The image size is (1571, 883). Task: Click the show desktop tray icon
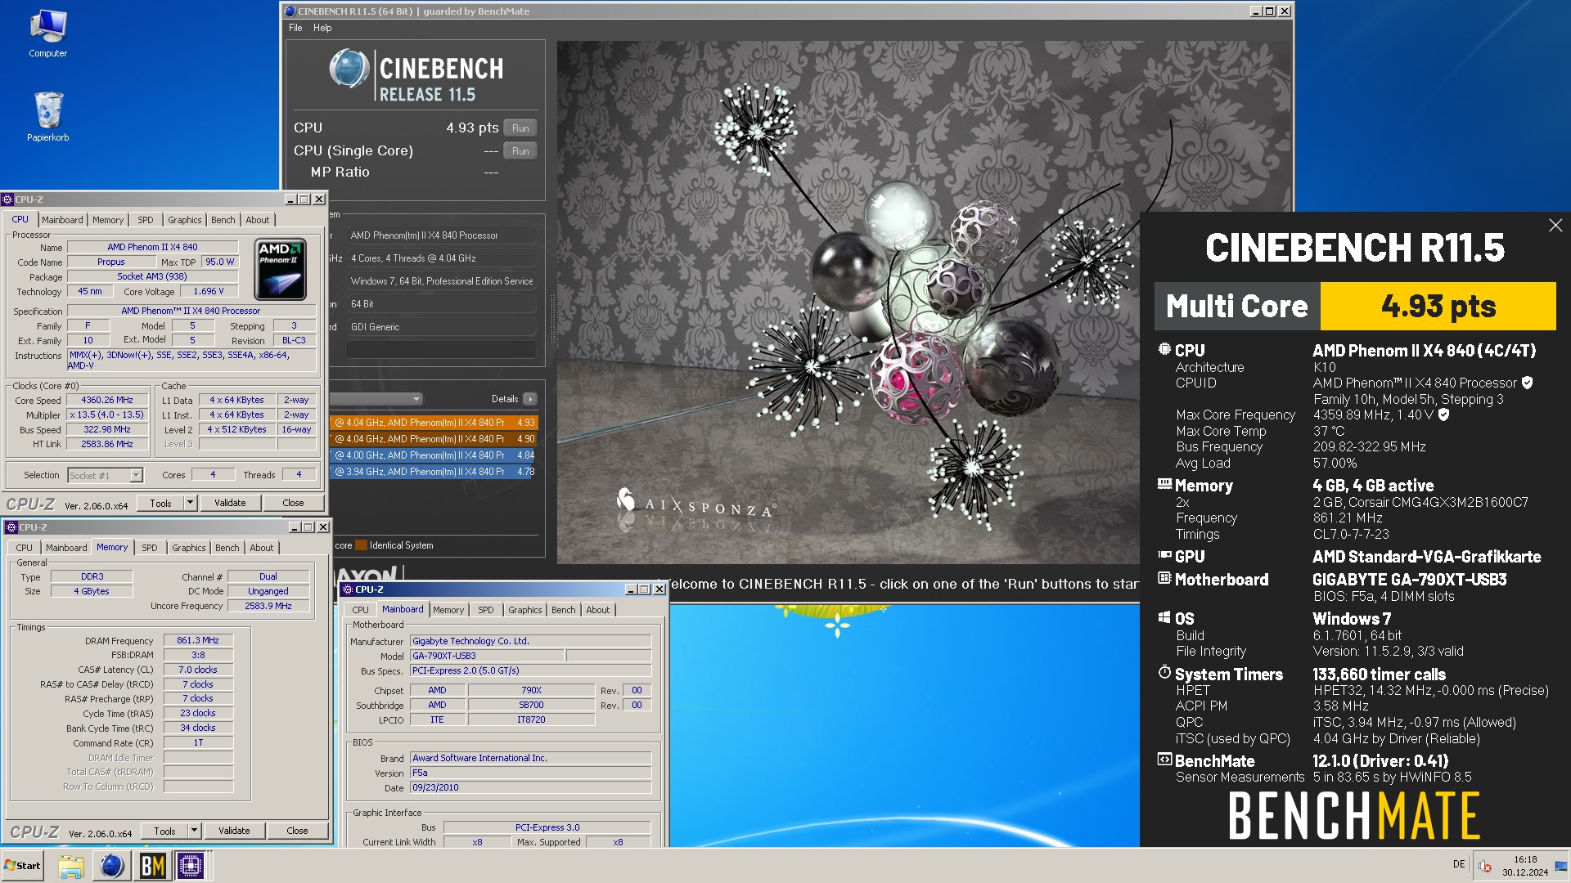1561,866
